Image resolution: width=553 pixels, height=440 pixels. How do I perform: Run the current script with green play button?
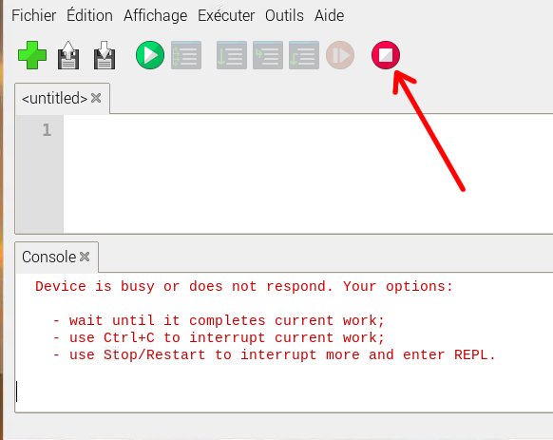click(150, 55)
